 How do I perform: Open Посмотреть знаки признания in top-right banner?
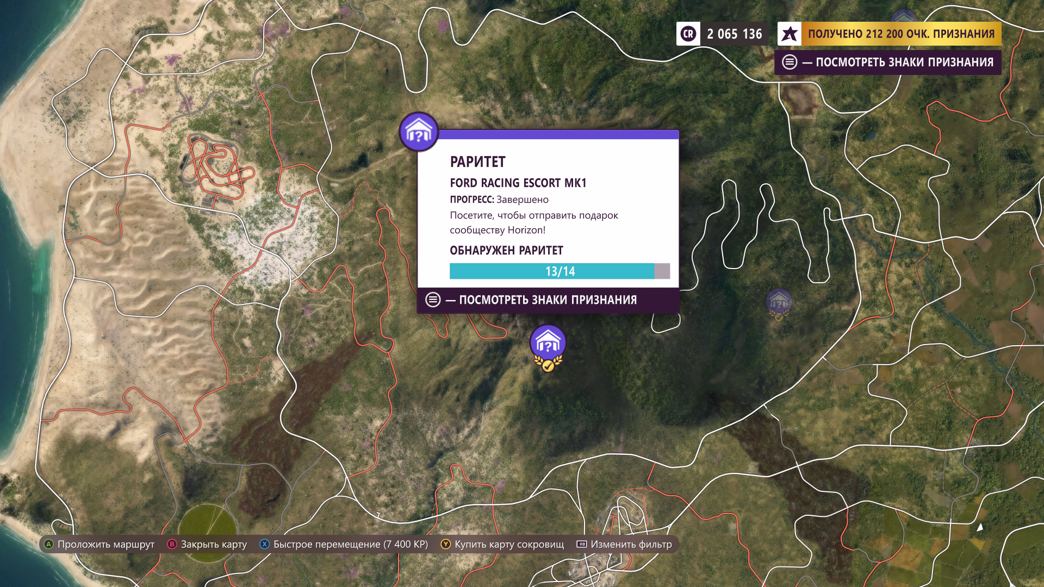point(888,62)
